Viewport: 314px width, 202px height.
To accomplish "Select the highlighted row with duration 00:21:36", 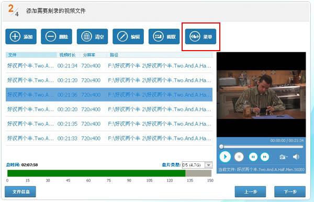I will pos(109,94).
